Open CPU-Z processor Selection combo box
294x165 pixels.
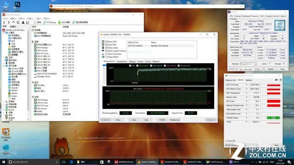(248, 64)
